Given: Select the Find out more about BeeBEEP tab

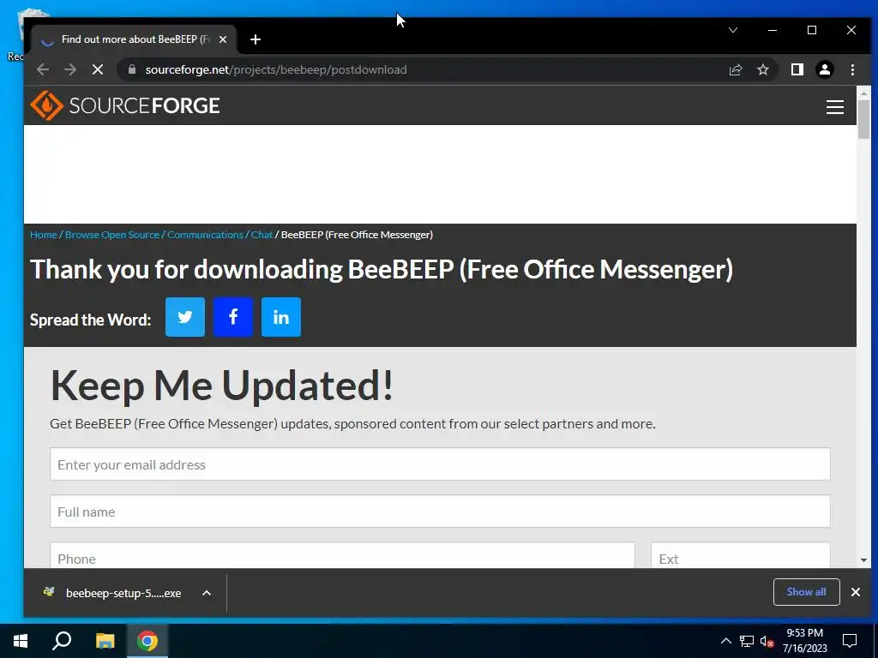Looking at the screenshot, I should click(135, 39).
